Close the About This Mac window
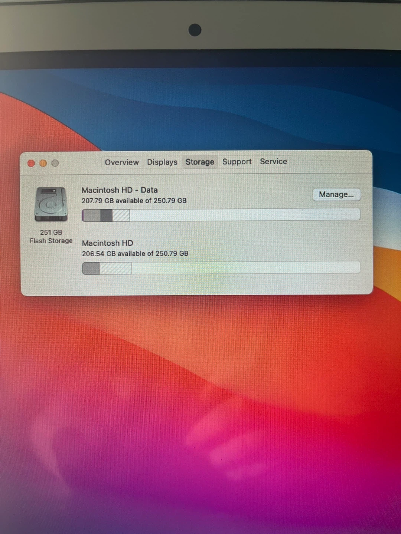This screenshot has width=401, height=534. tap(31, 163)
